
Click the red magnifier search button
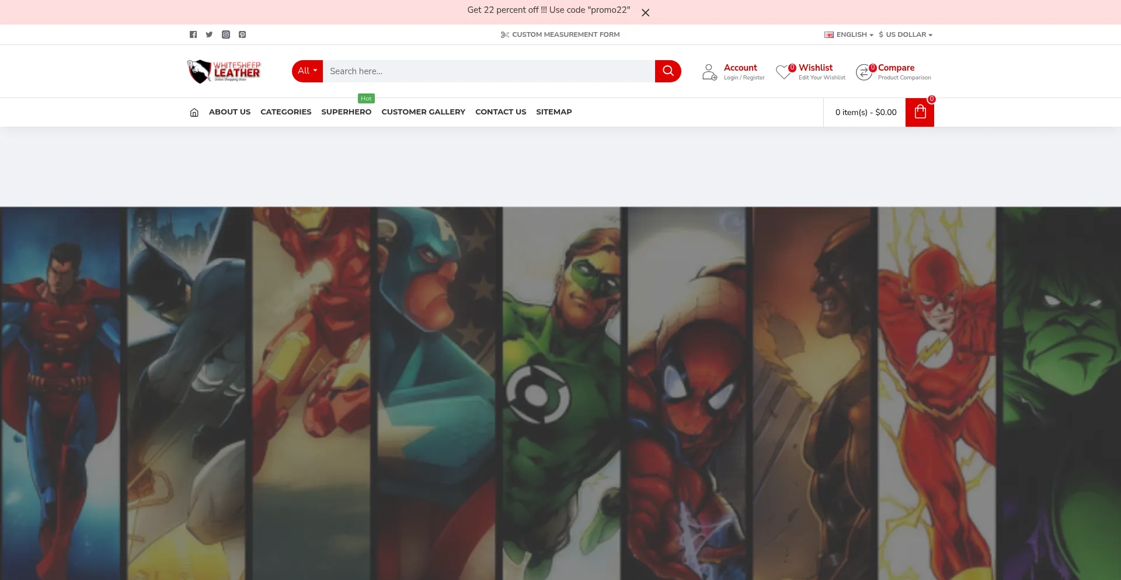click(x=668, y=71)
